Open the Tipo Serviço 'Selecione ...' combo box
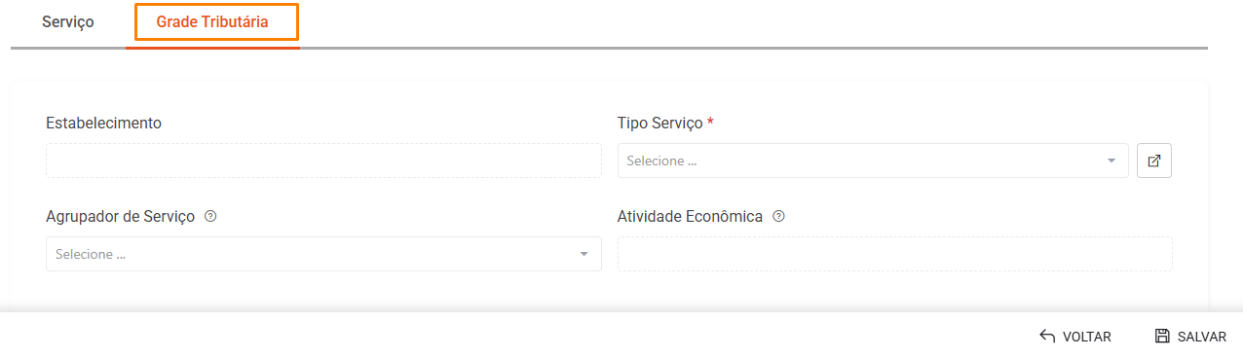The image size is (1243, 357). [x=873, y=161]
